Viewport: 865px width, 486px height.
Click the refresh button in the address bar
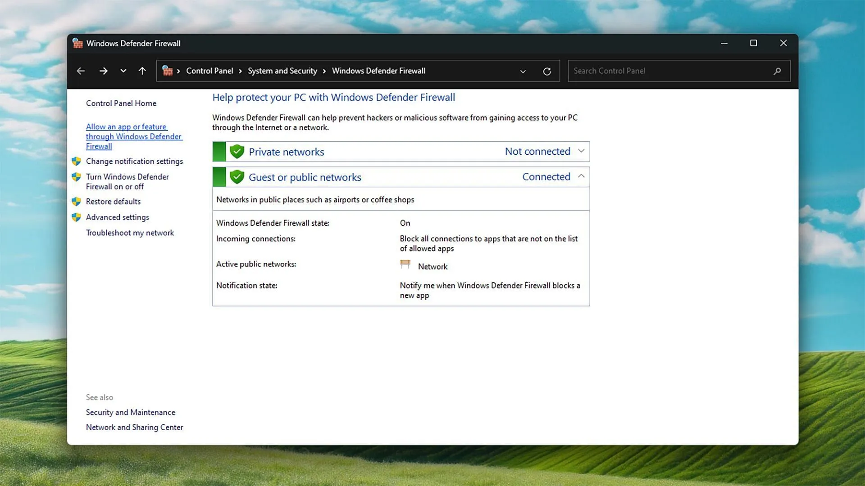546,71
